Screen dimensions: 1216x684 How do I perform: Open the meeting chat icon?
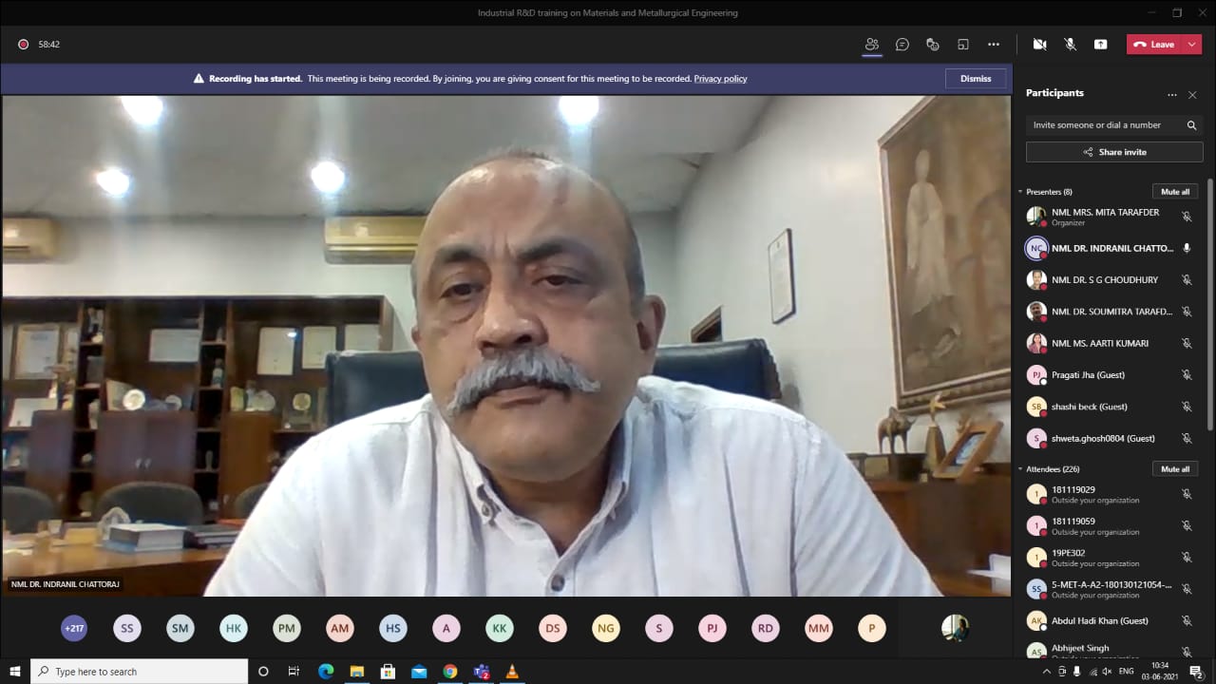click(x=902, y=45)
